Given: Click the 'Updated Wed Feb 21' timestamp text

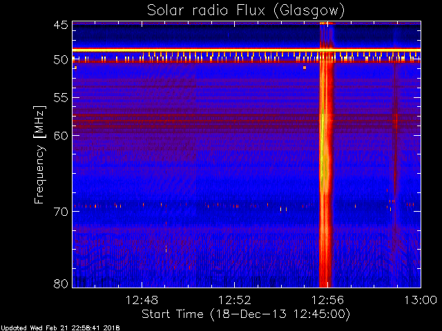Looking at the screenshot, I should click(x=61, y=328).
